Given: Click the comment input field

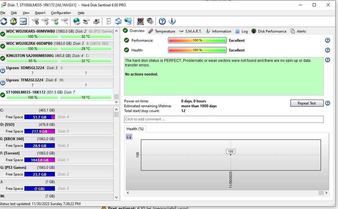Looking at the screenshot, I should 224,119.
